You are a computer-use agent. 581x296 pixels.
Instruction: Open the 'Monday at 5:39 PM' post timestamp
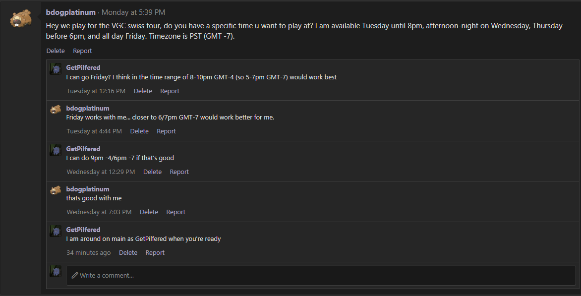pos(133,12)
